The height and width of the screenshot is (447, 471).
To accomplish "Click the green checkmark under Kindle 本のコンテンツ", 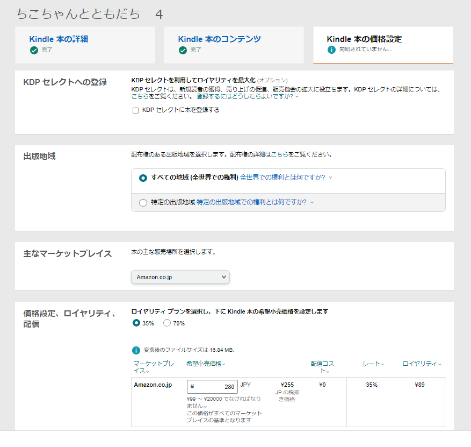I will click(x=183, y=50).
